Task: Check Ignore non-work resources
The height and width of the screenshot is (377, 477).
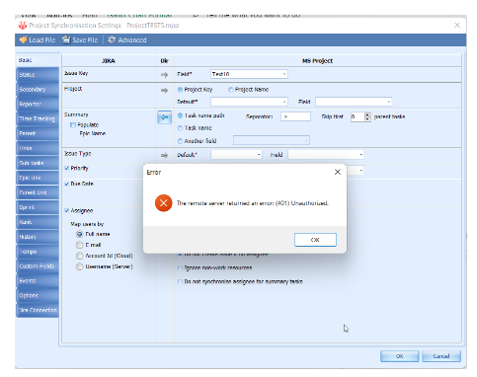Action: [180, 267]
